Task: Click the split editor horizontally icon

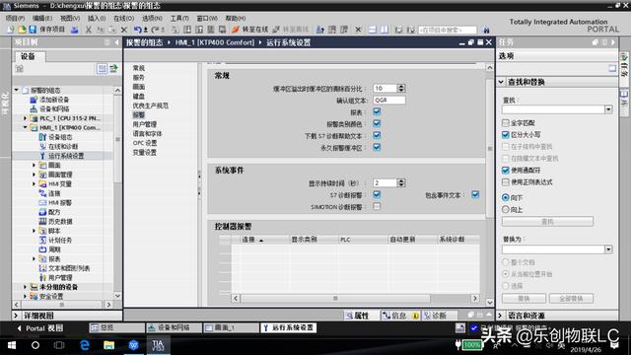Action: coord(373,30)
